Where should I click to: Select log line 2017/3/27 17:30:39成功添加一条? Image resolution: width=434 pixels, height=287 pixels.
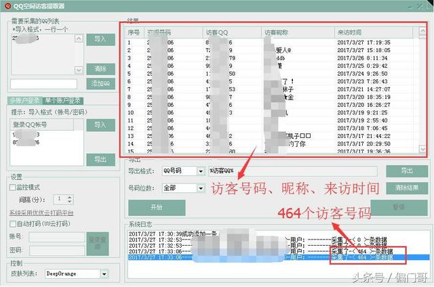click(173, 234)
